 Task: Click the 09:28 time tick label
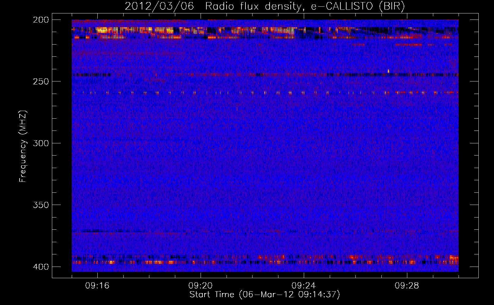pos(407,286)
